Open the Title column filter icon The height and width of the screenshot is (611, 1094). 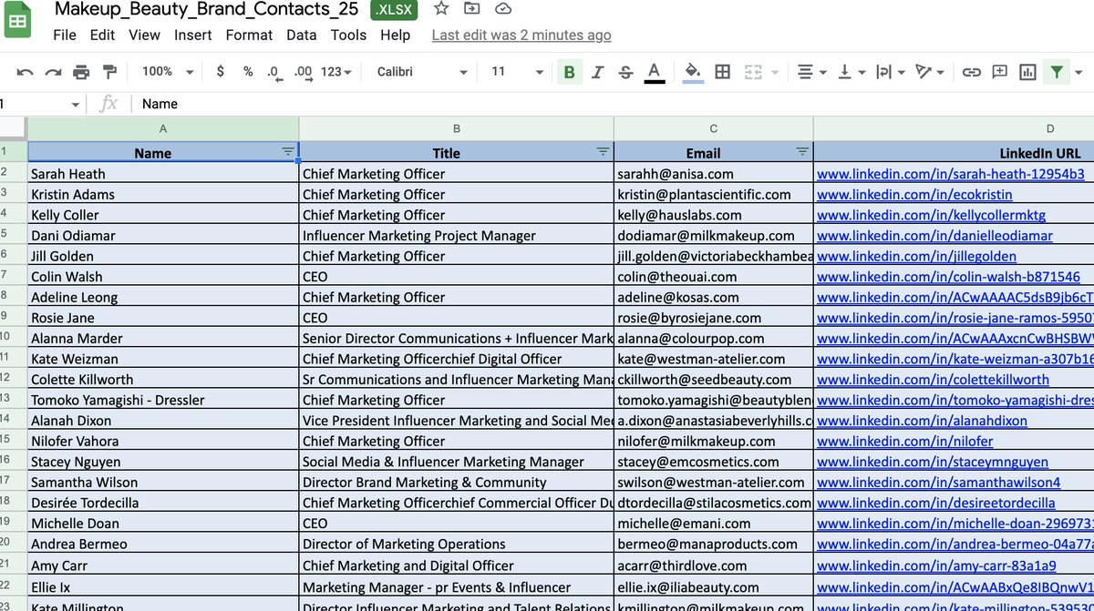[x=603, y=151]
